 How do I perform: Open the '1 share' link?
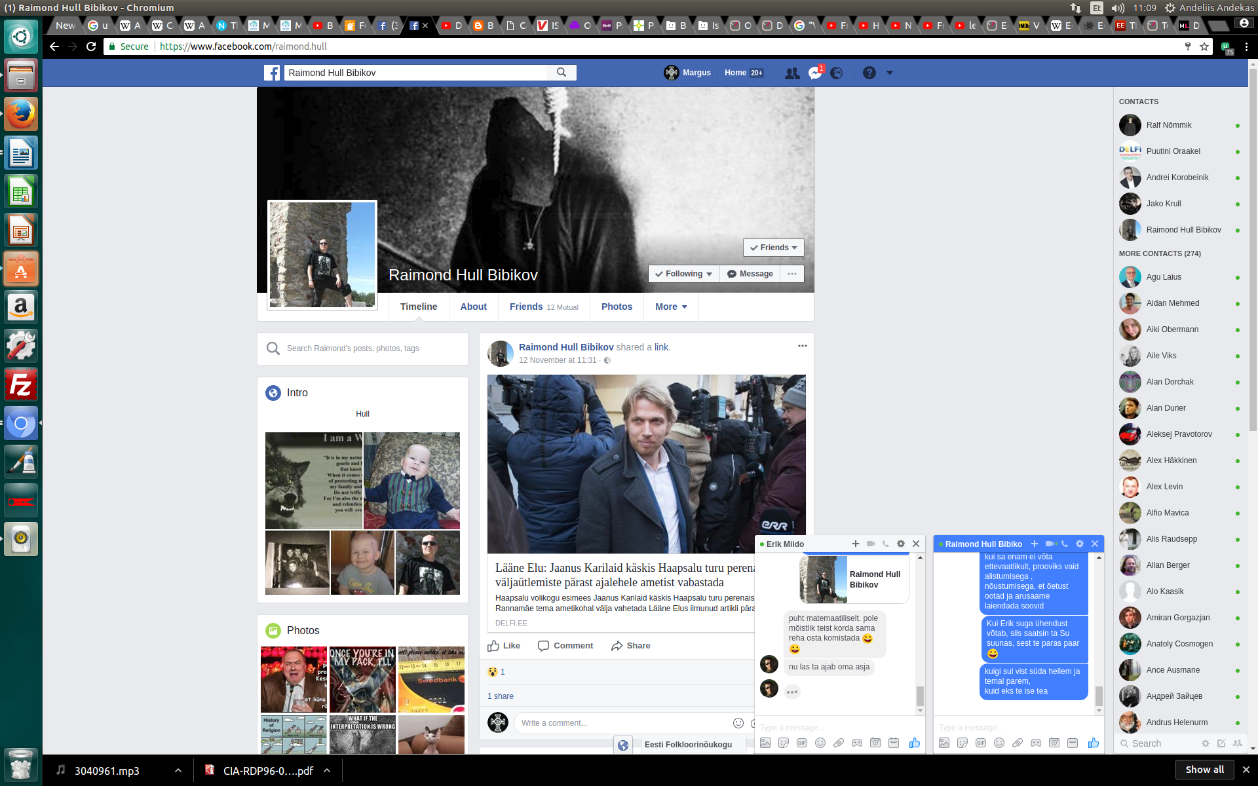pos(501,696)
